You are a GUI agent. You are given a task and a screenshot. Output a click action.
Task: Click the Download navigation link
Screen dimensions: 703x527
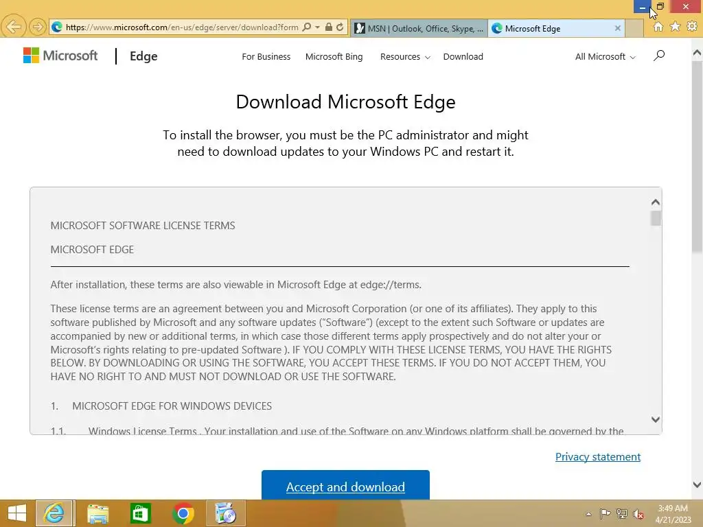463,56
